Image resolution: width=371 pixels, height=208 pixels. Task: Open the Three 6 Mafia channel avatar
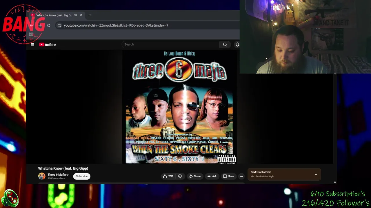(42, 176)
